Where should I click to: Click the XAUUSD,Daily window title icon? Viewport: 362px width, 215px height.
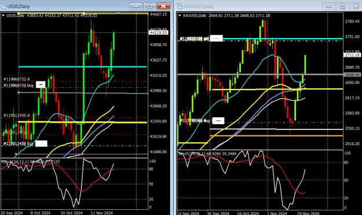tap(180, 6)
